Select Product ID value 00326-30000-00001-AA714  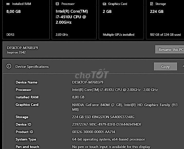[x=94, y=132]
